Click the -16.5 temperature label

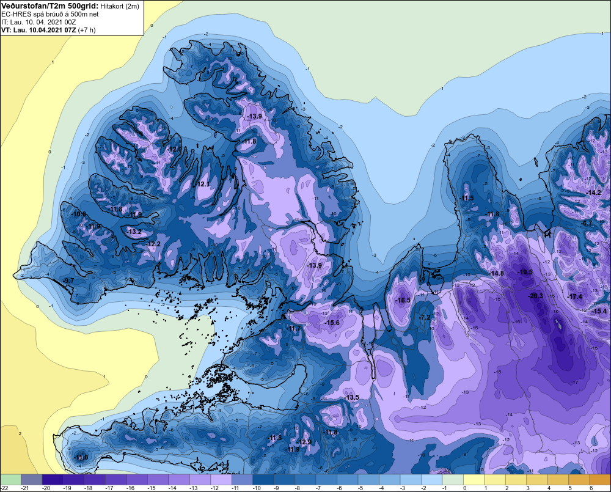(403, 300)
